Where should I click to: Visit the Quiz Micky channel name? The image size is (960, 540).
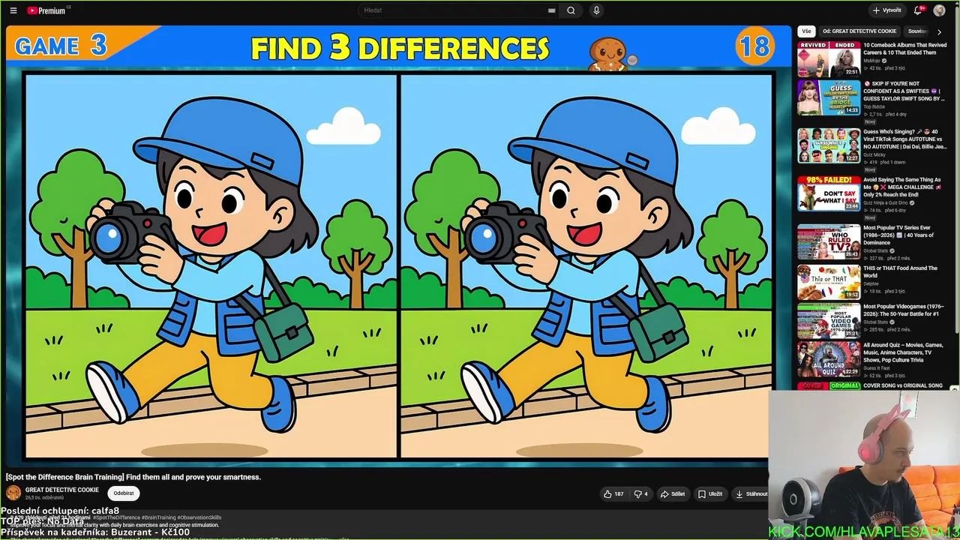coord(874,154)
